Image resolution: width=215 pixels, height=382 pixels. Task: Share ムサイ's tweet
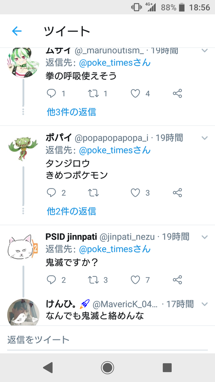coord(177,94)
